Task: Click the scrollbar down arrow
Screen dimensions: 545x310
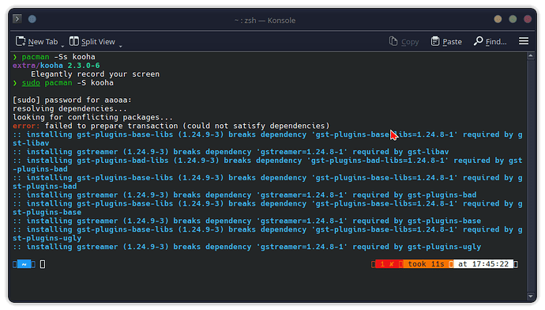Action: (x=531, y=297)
